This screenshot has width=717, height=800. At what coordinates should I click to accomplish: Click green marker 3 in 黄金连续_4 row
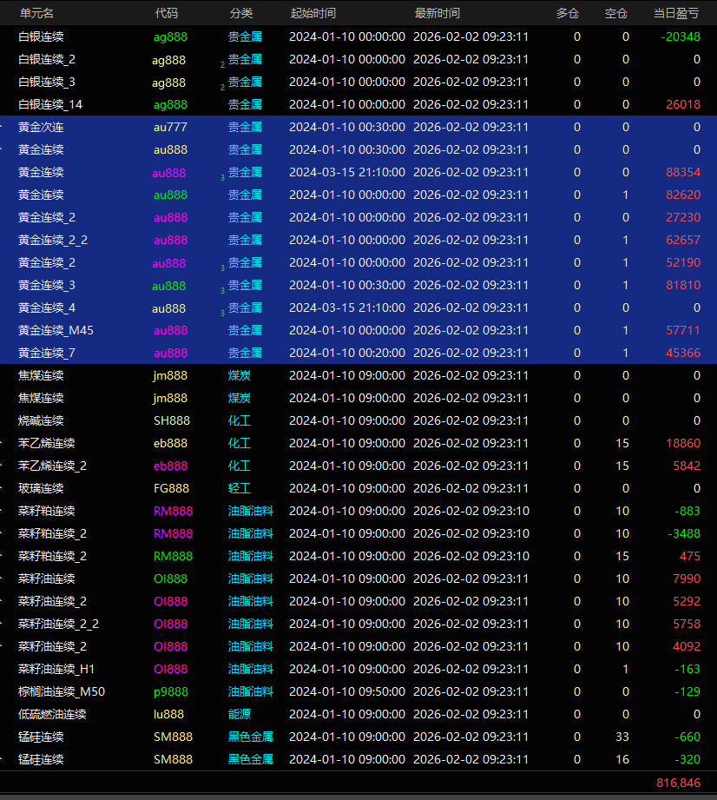[x=222, y=313]
